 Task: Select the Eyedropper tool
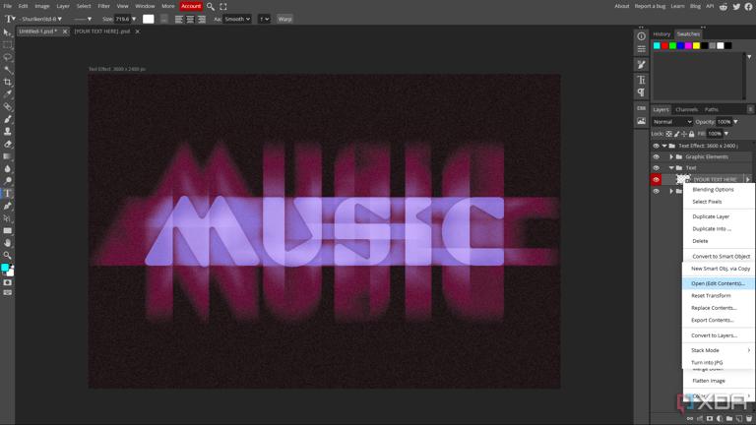(x=8, y=94)
